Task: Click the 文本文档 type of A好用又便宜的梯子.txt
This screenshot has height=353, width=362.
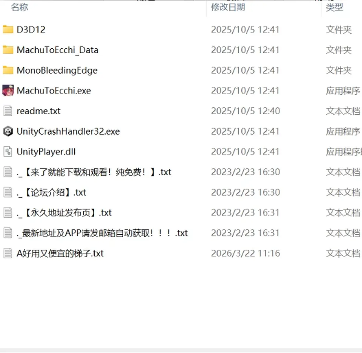Action: (x=343, y=253)
